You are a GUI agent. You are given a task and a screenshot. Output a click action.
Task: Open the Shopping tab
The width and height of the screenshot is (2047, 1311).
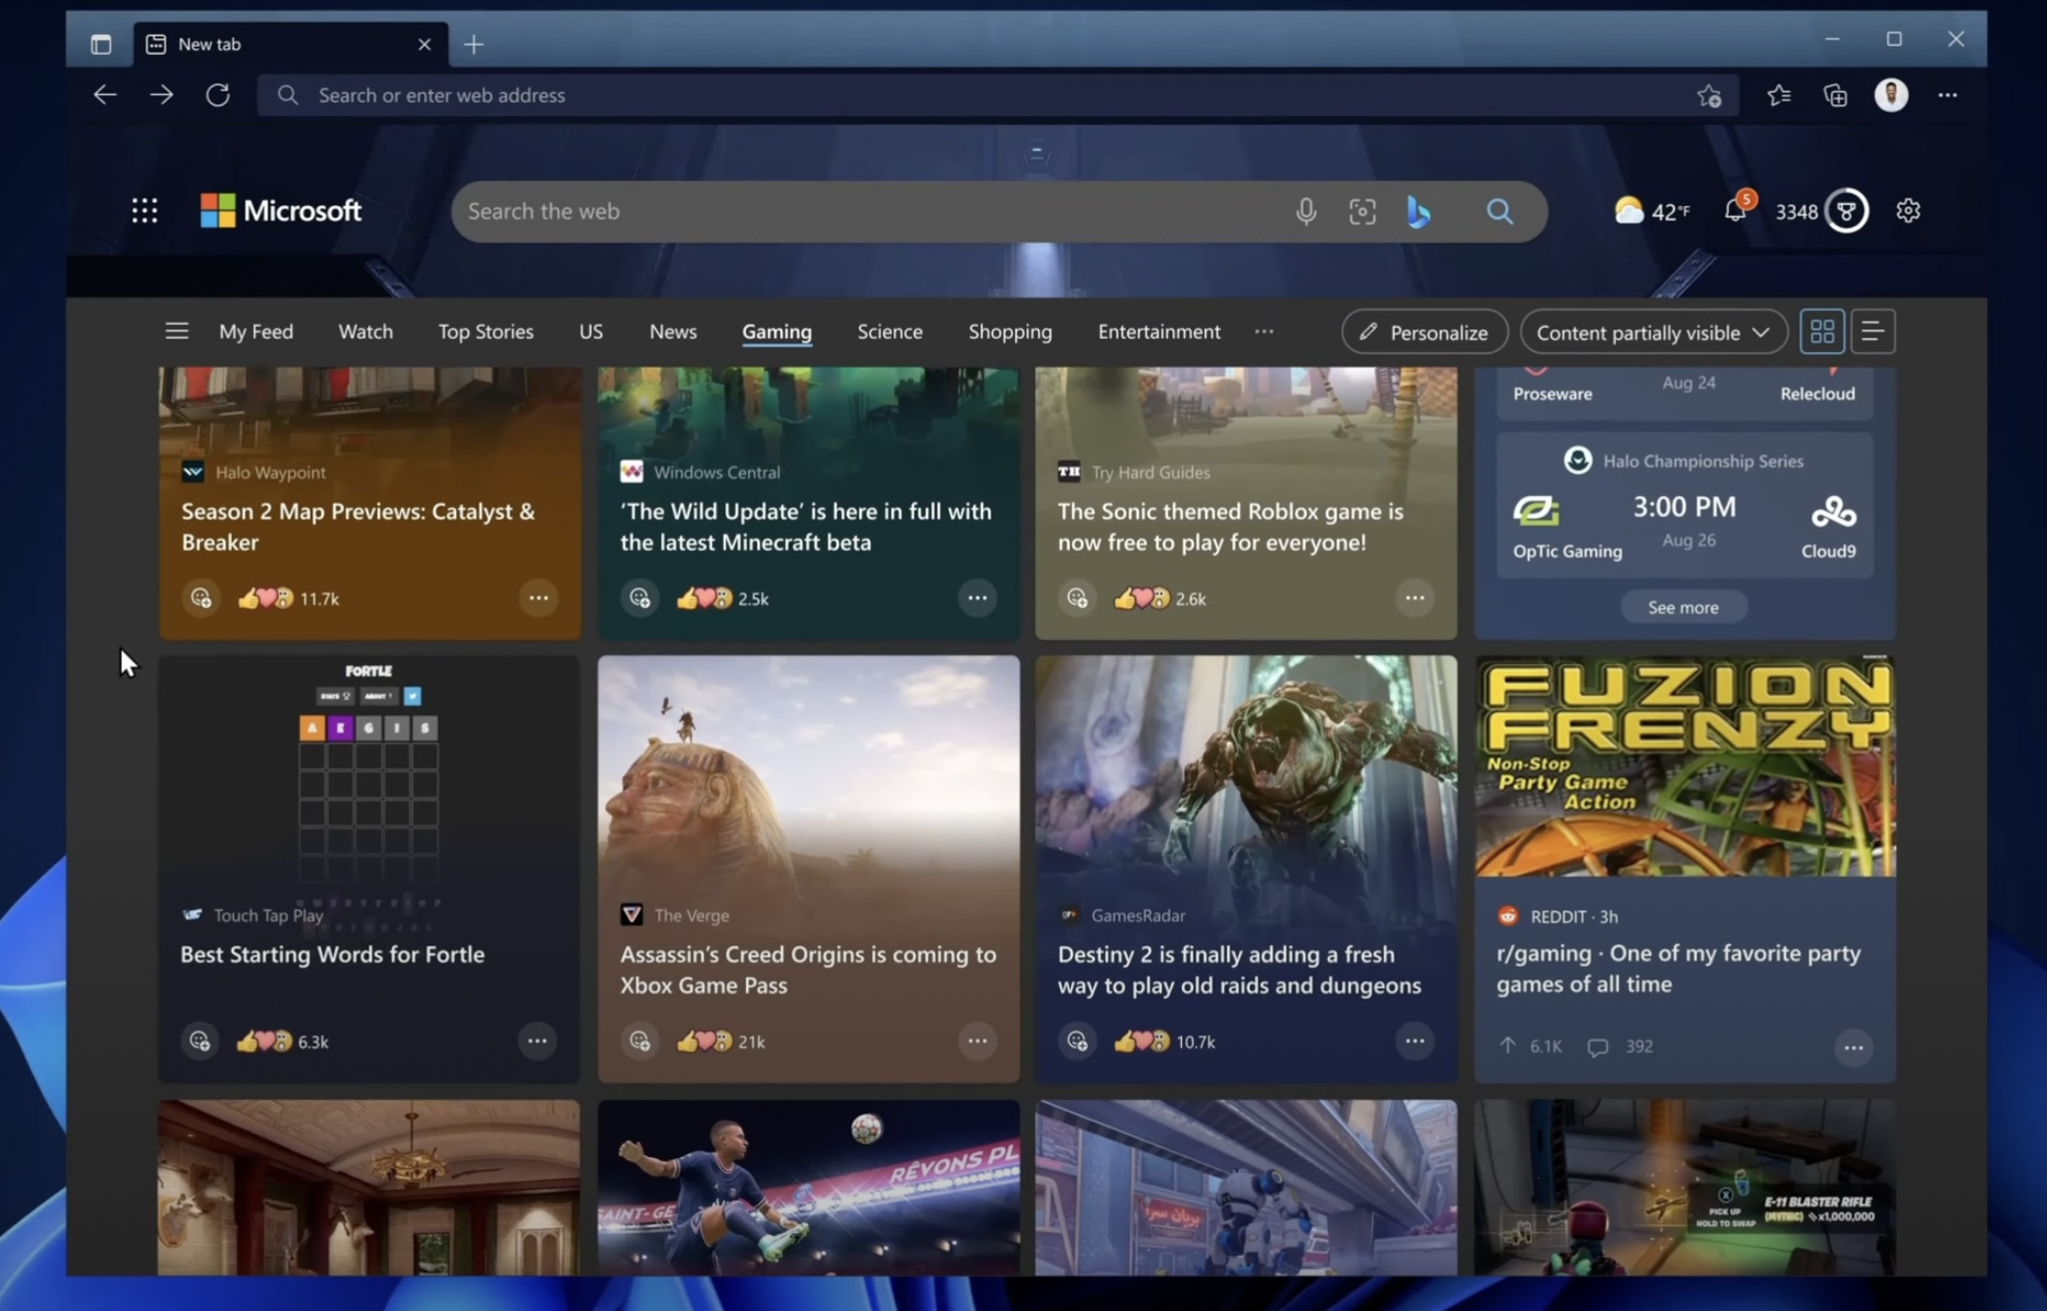(x=1010, y=332)
